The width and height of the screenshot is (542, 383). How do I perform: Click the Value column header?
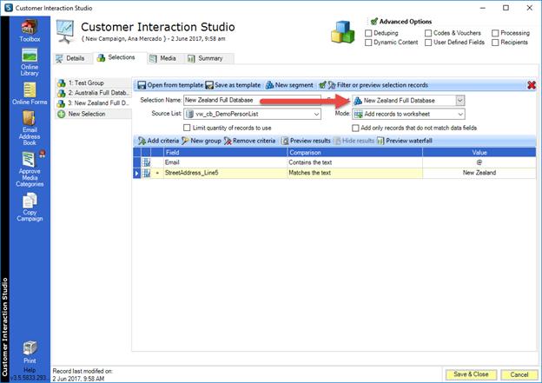[x=479, y=153]
